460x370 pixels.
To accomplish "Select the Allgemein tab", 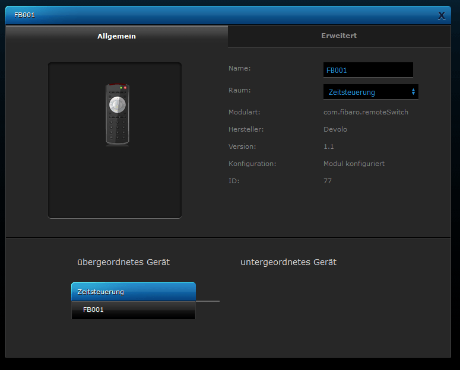I will click(116, 36).
